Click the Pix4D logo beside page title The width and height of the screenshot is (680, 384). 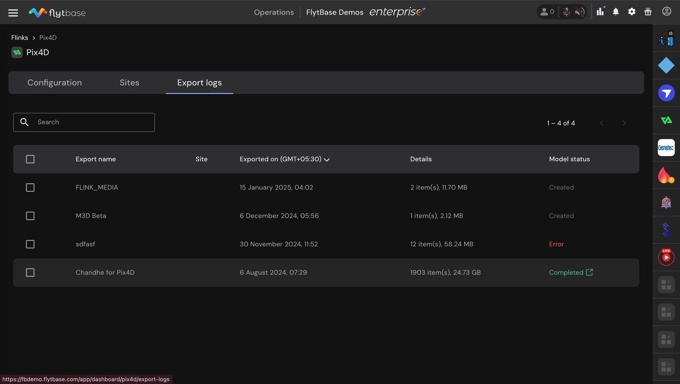(x=17, y=52)
